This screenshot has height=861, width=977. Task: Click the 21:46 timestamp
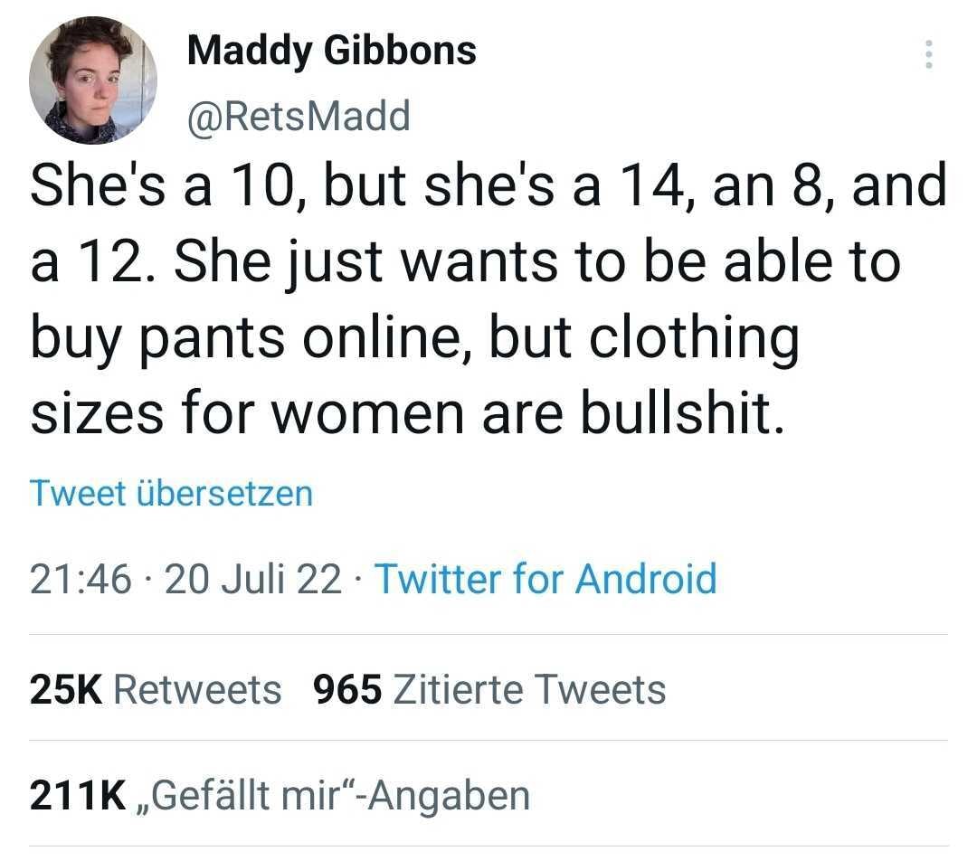(81, 579)
